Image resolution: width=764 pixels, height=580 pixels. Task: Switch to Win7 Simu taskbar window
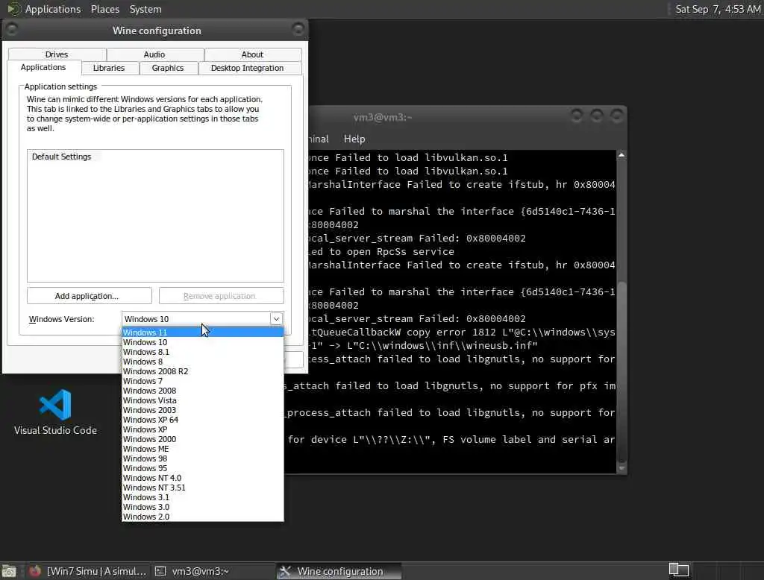coord(88,571)
